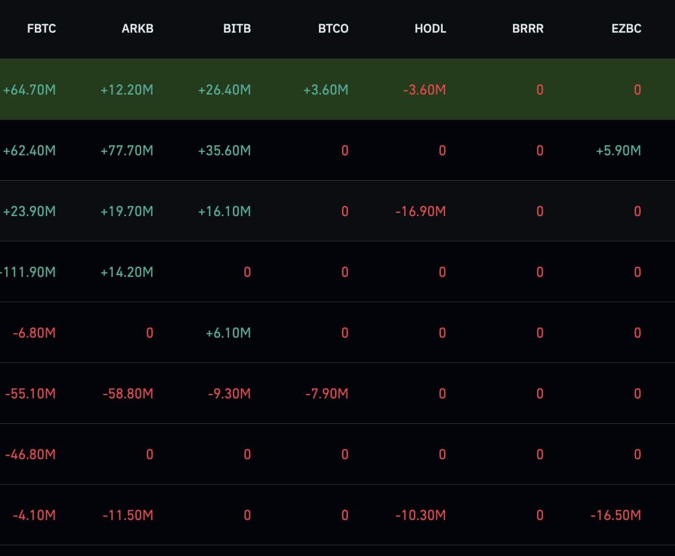Select the EZBC column header
Viewport: 675px width, 556px height.
coord(626,29)
